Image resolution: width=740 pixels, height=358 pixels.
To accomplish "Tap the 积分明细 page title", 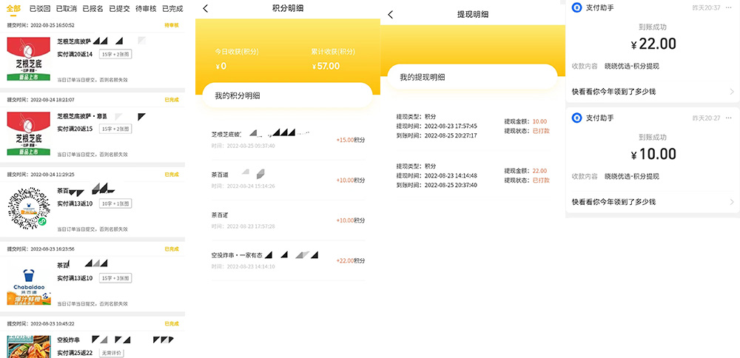I will (x=288, y=8).
